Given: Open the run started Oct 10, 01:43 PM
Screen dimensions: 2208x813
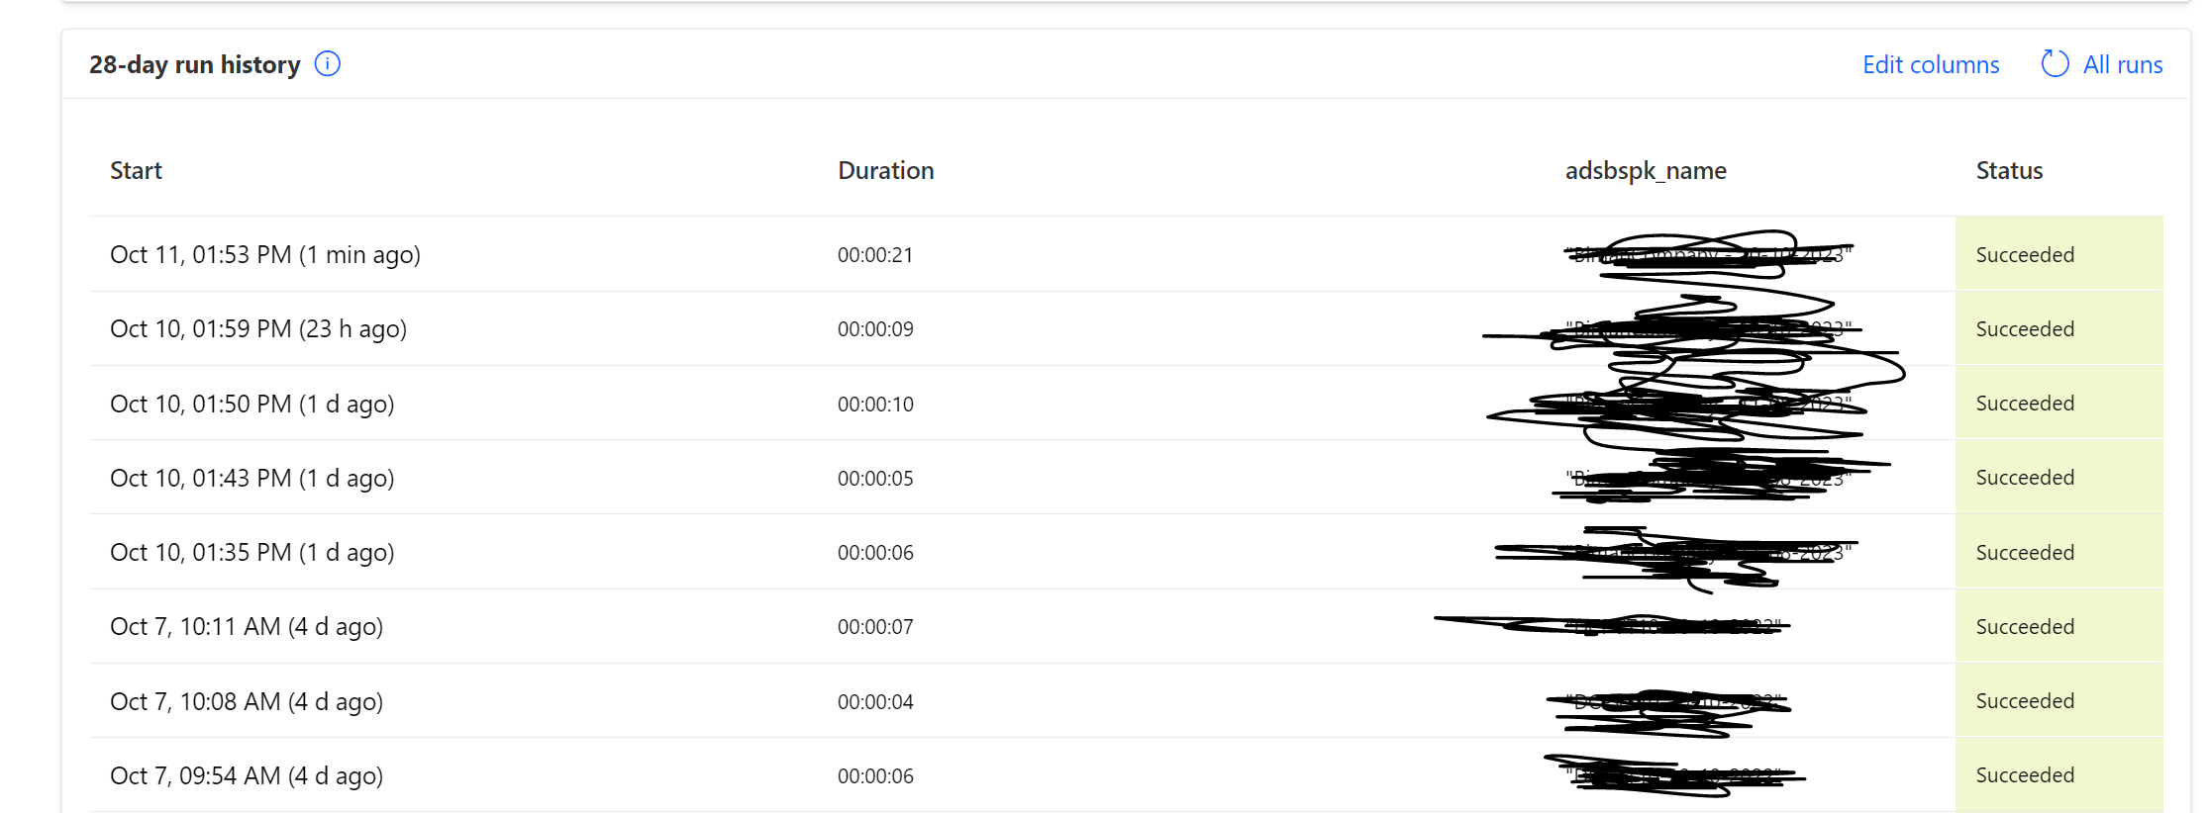Looking at the screenshot, I should [x=251, y=479].
